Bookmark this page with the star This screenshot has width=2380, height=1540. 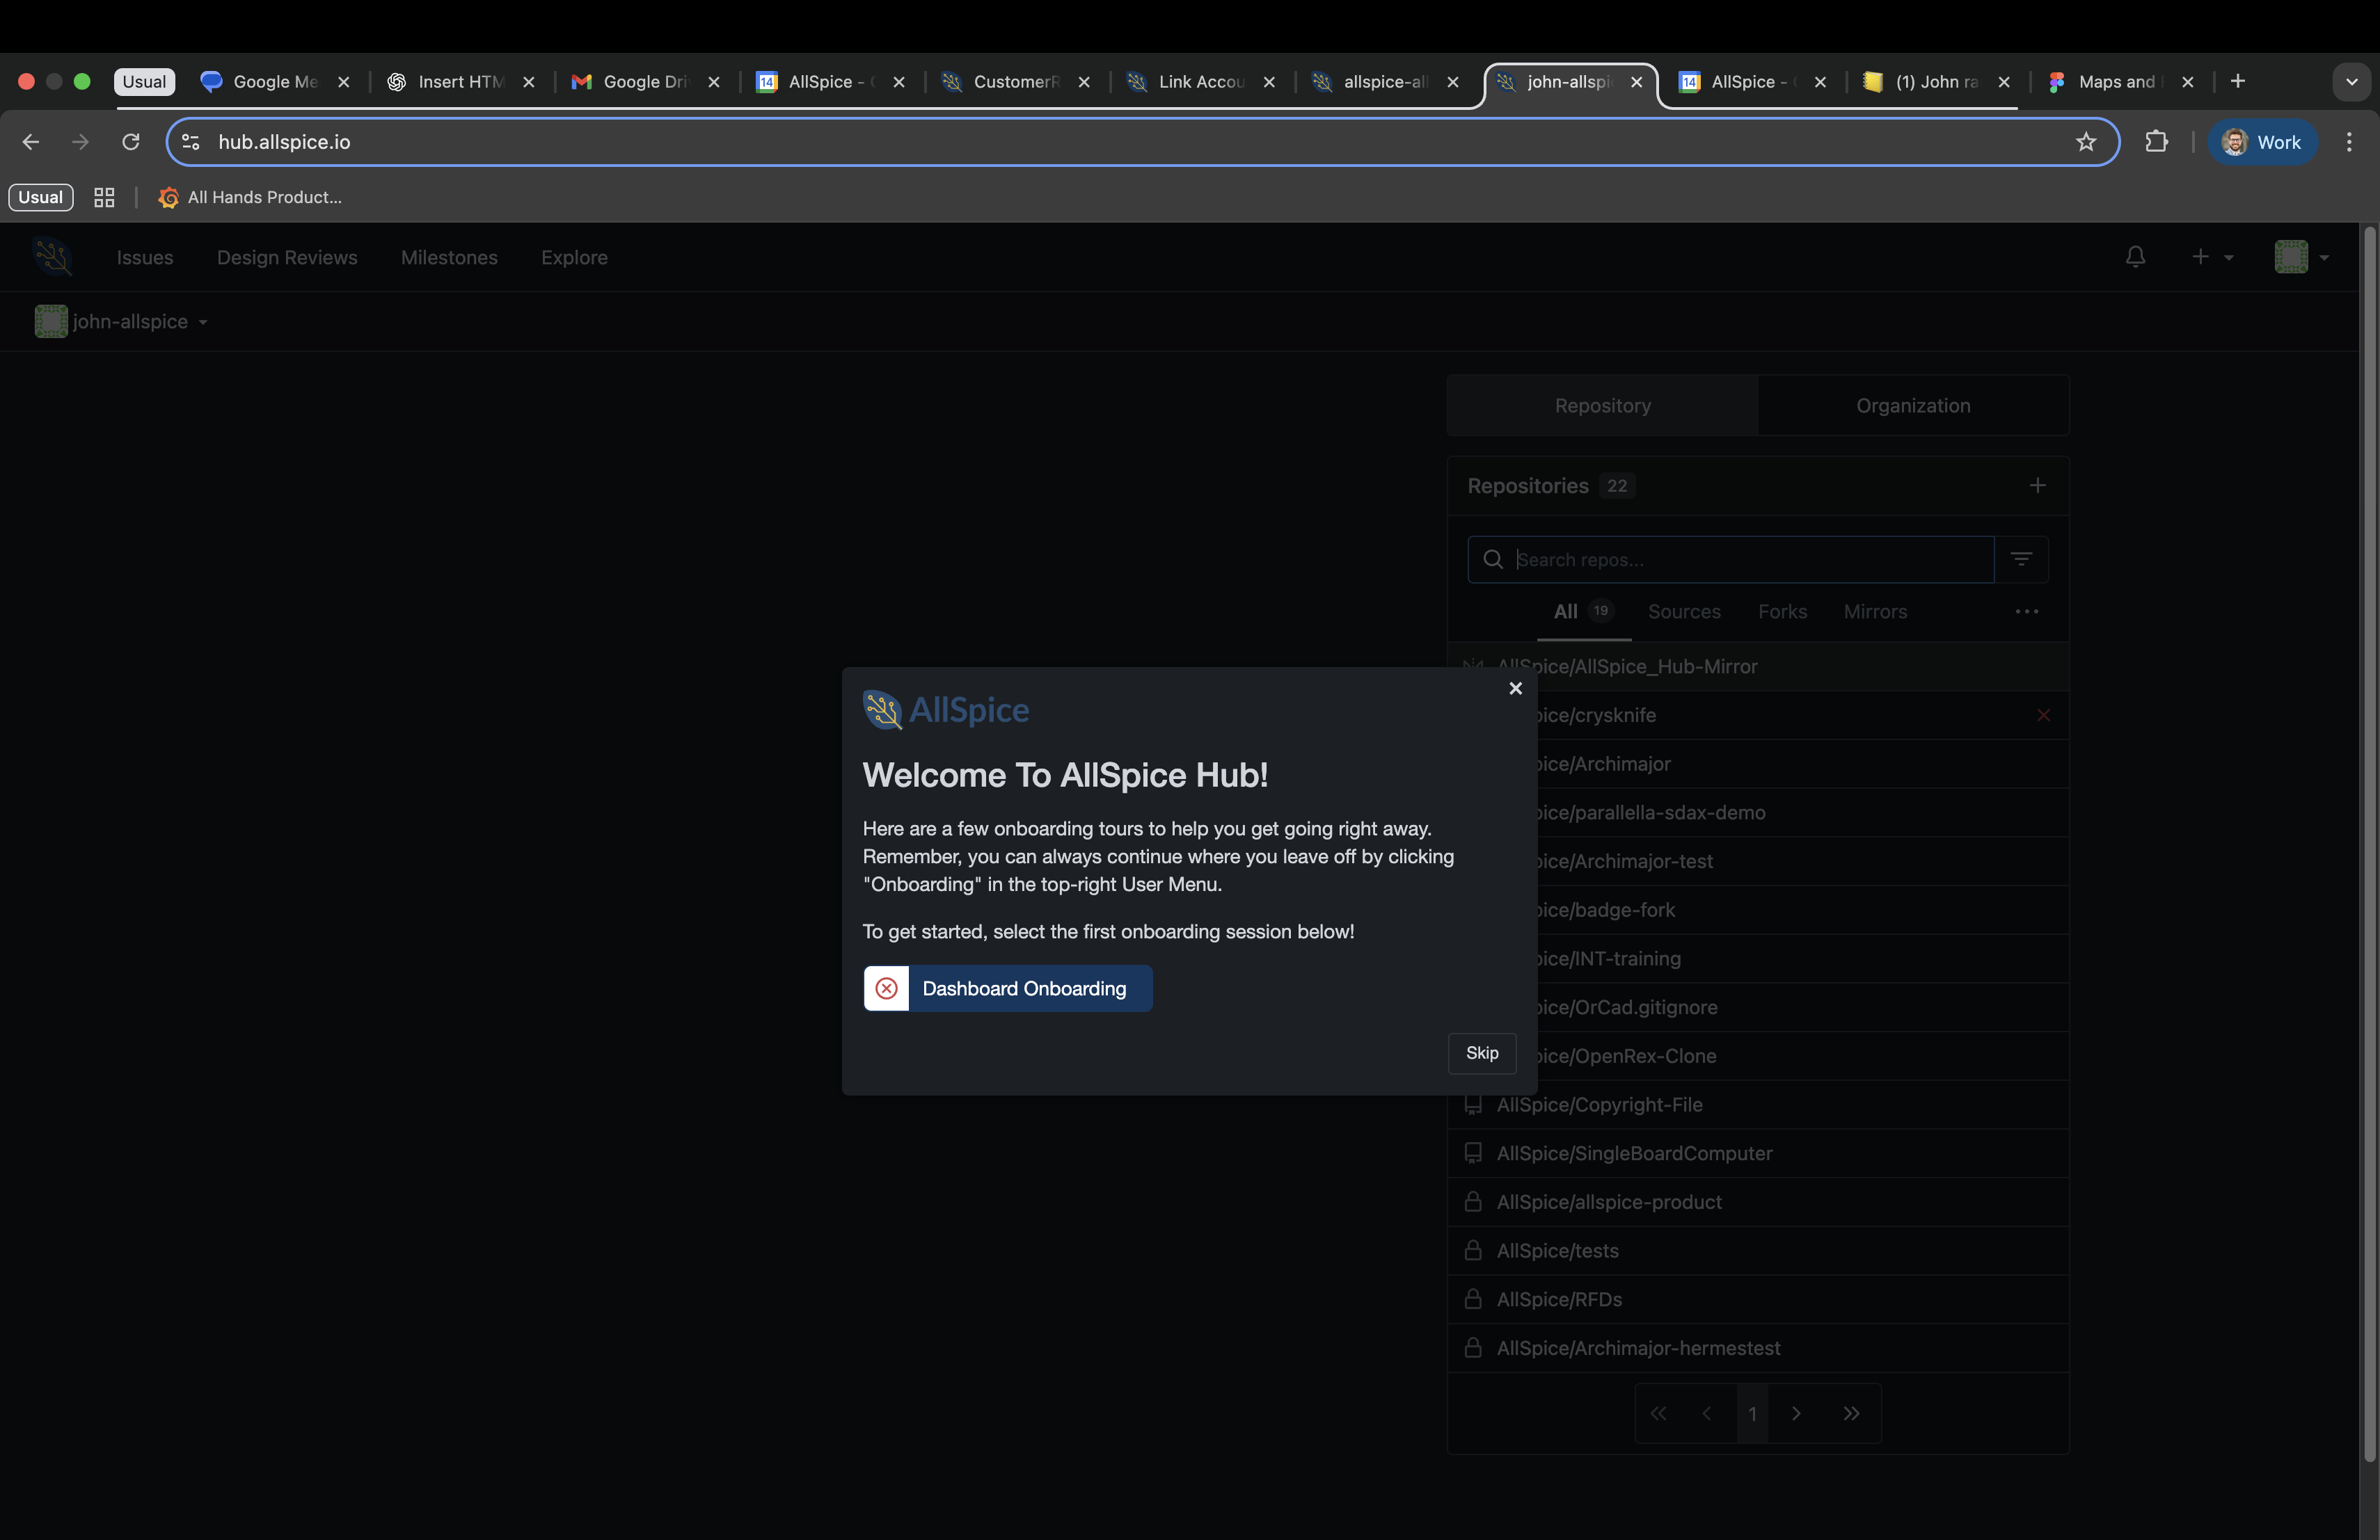(2085, 142)
